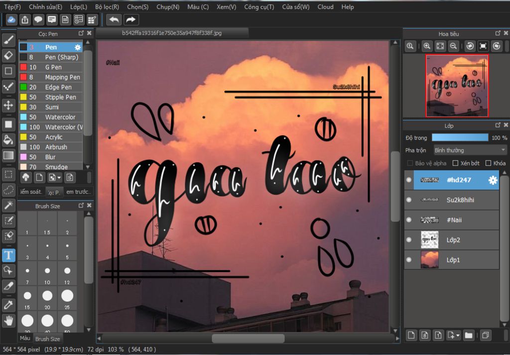The width and height of the screenshot is (510, 355).
Task: Create a new layer folder
Action: pos(469,335)
